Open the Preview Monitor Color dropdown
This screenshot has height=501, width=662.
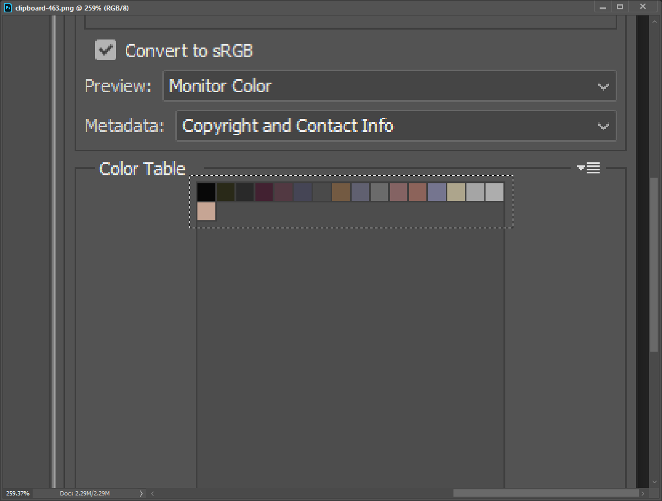pos(389,86)
